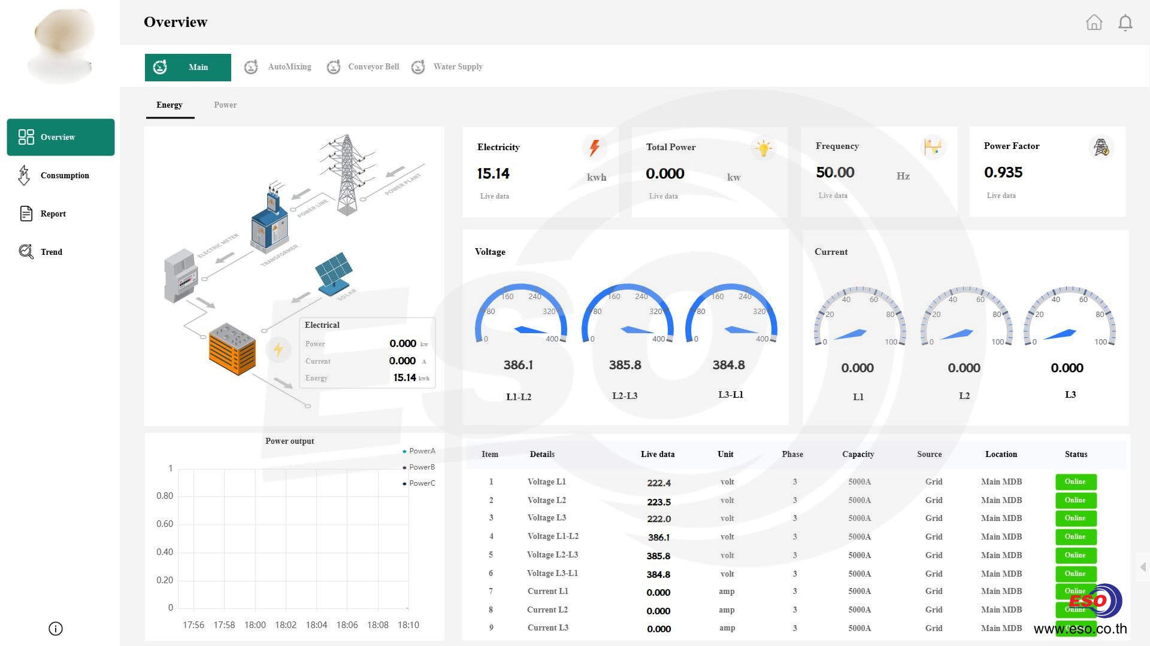Click the Electricity lightning bolt icon
The image size is (1150, 646).
click(x=594, y=148)
